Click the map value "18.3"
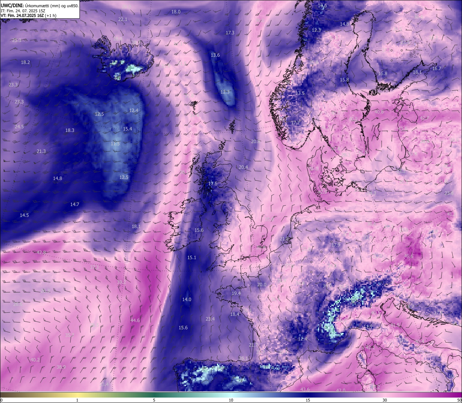This screenshot has width=462, height=403. (x=70, y=130)
